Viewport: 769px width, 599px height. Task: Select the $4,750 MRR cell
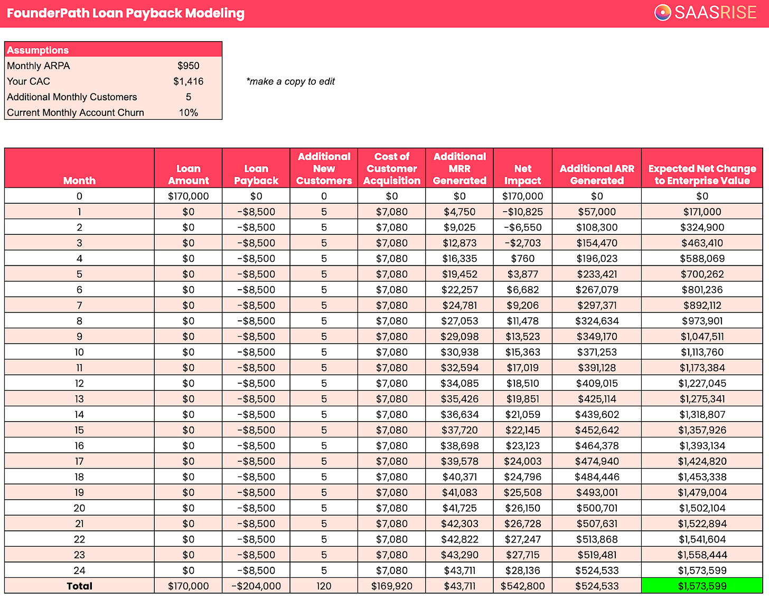coord(459,212)
